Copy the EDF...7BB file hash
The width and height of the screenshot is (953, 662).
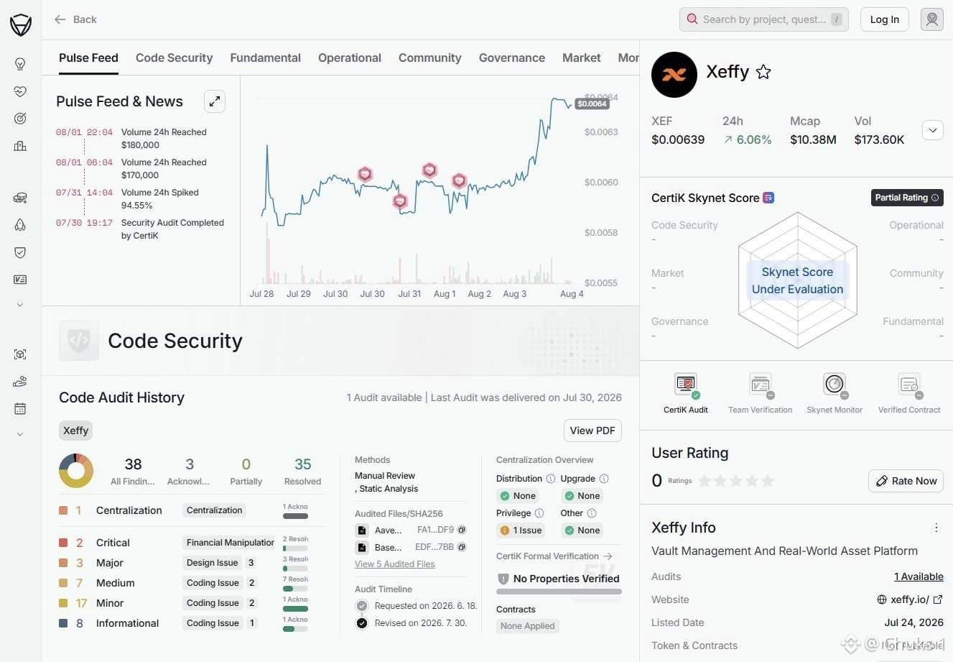(462, 547)
